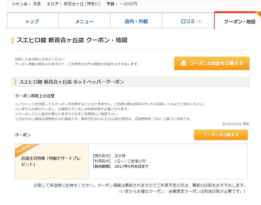Open the トップ tab
Viewport: 261px width, 205px height.
pyautogui.click(x=33, y=21)
